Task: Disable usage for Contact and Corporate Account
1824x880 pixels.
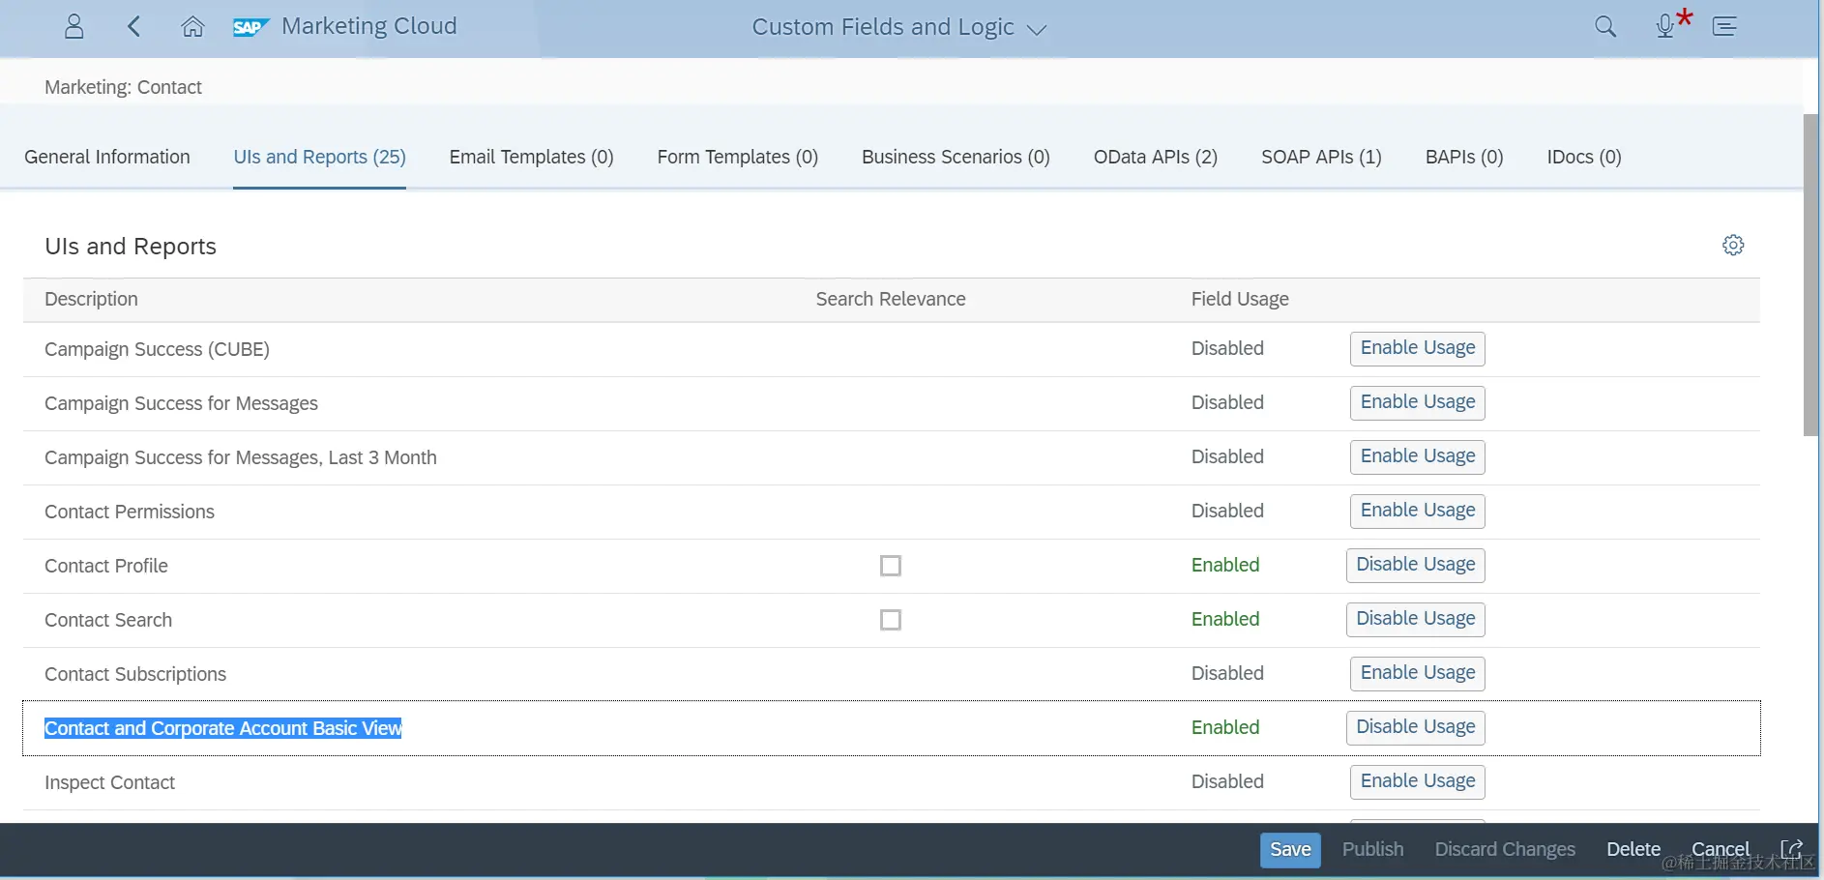Action: 1415,727
